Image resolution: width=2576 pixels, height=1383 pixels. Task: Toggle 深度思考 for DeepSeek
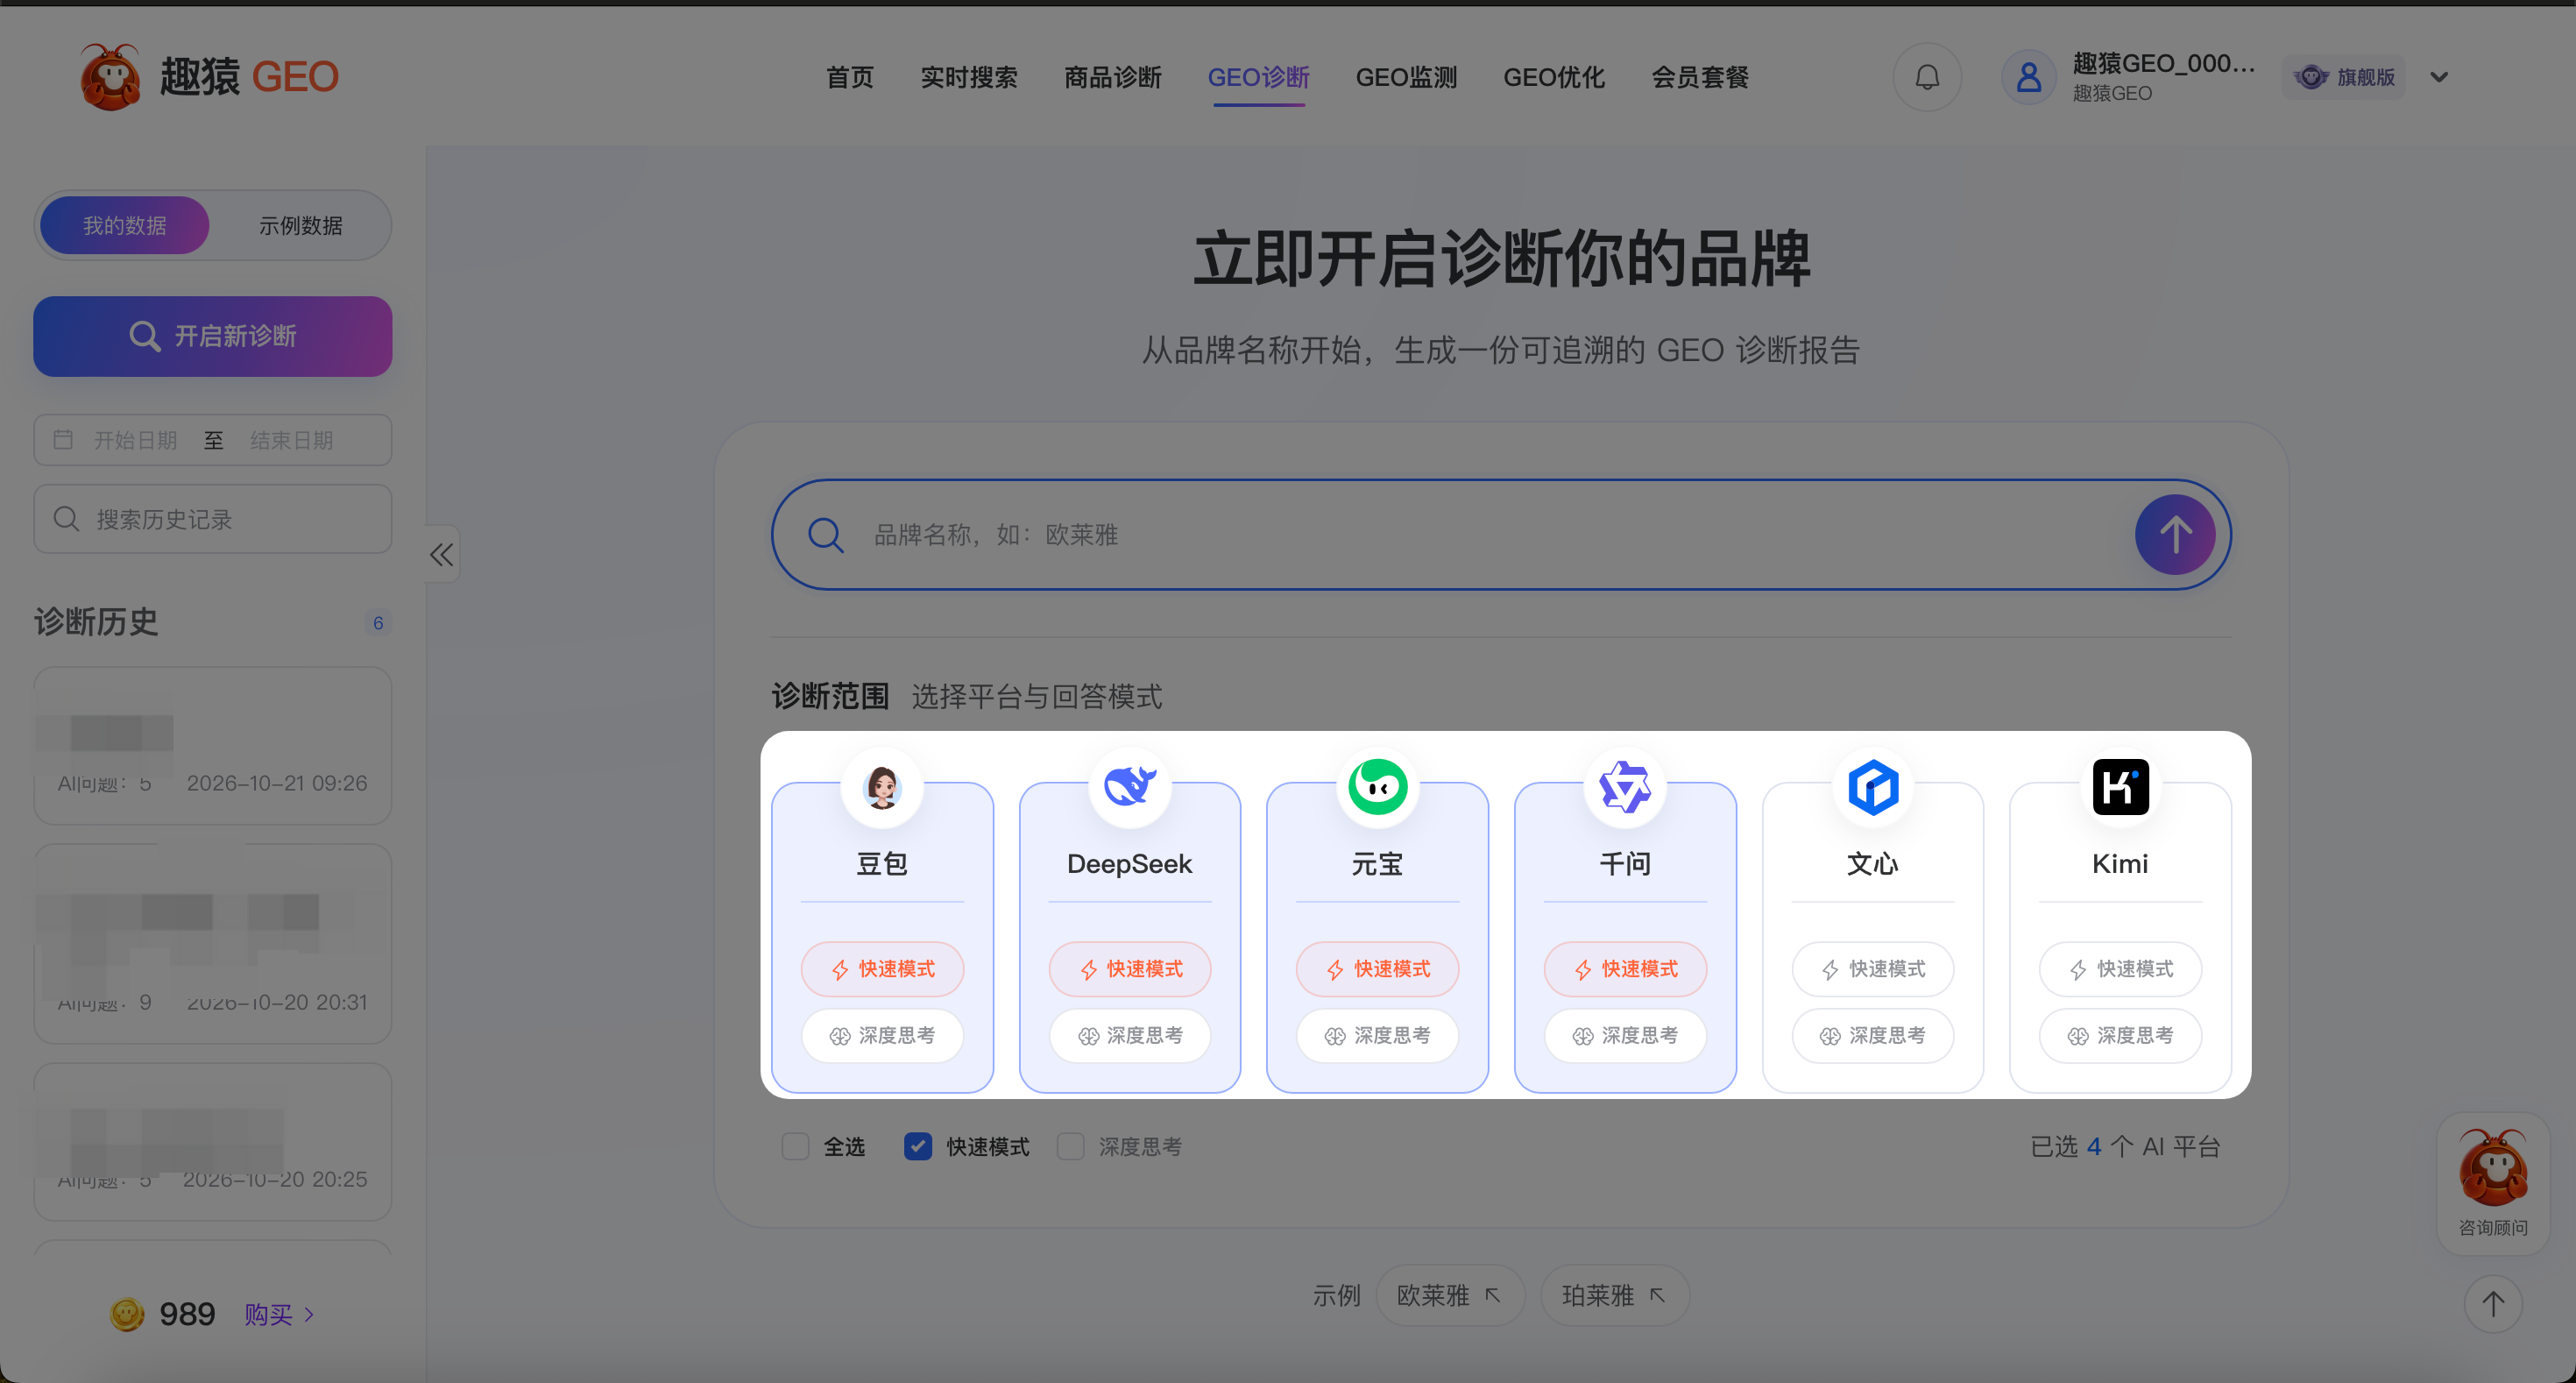point(1130,1036)
